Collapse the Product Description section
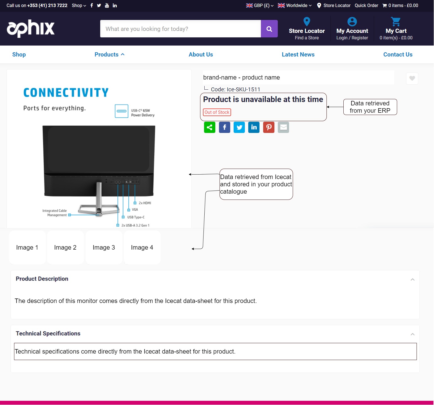 pyautogui.click(x=412, y=279)
